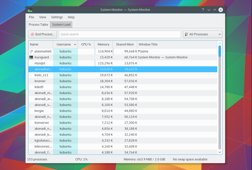
Task: Click the System Monitor app icon in title bar
Action: [x=31, y=10]
